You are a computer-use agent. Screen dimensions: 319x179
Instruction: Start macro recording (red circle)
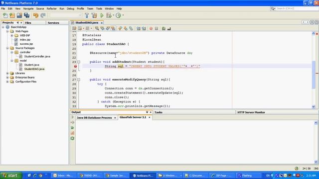[x=151, y=29]
